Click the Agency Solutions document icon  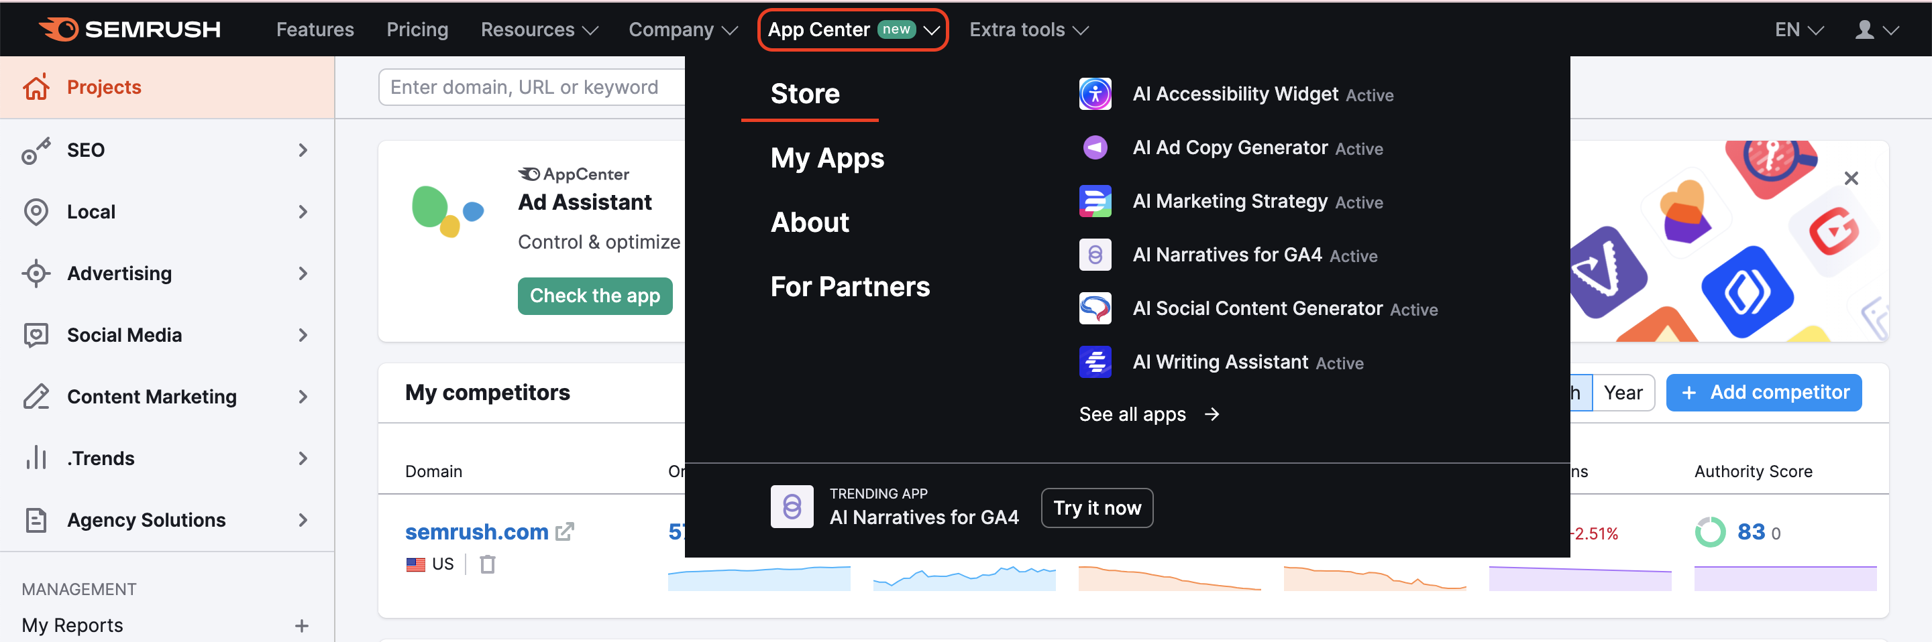pyautogui.click(x=36, y=520)
